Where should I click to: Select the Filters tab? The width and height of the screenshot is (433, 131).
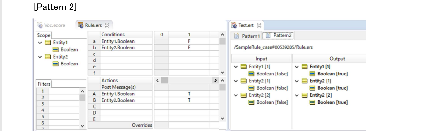tap(44, 84)
